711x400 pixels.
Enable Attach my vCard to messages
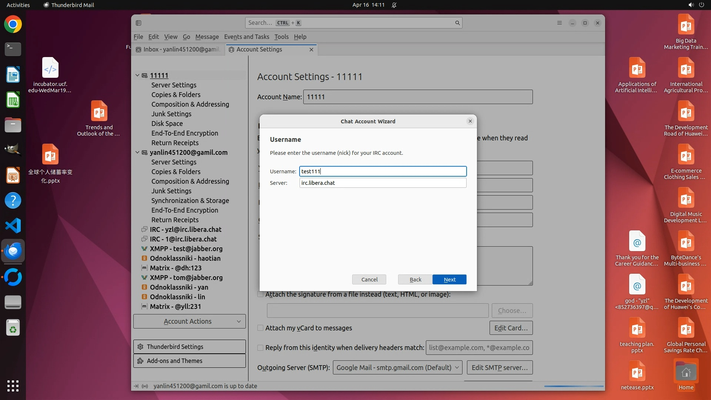point(260,328)
